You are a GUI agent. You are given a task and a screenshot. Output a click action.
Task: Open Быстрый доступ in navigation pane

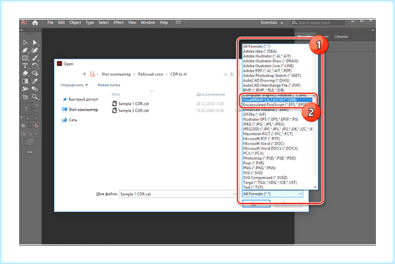pos(80,99)
